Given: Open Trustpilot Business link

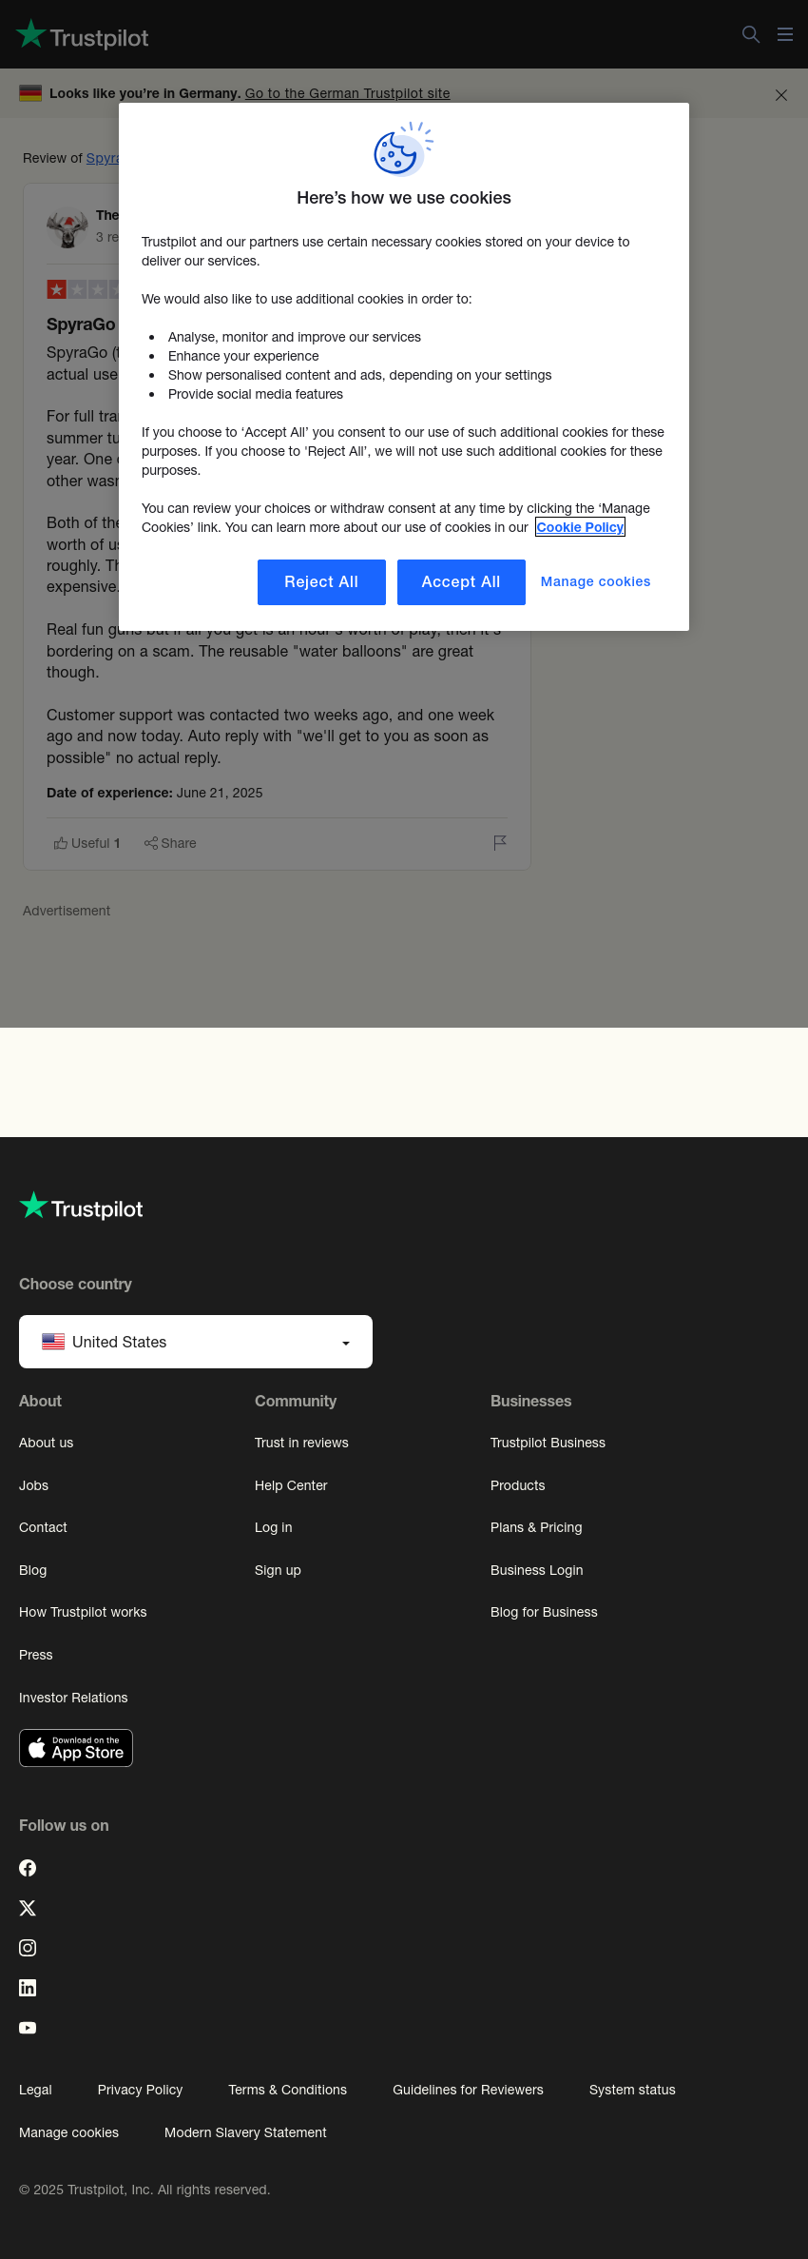Looking at the screenshot, I should [x=548, y=1443].
